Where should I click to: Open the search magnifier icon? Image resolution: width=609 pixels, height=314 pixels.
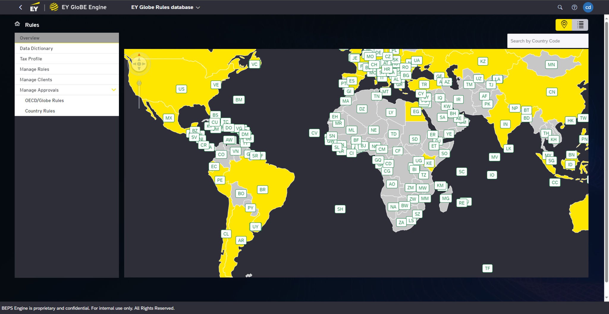[560, 7]
